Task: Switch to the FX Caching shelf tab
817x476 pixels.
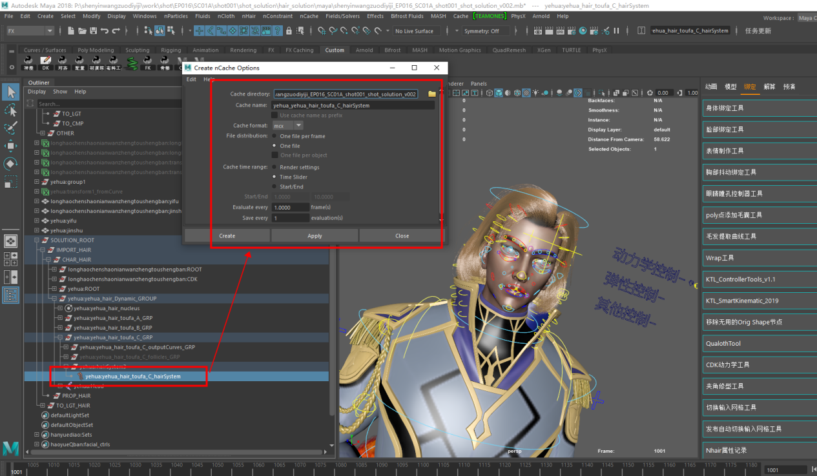Action: (x=299, y=50)
